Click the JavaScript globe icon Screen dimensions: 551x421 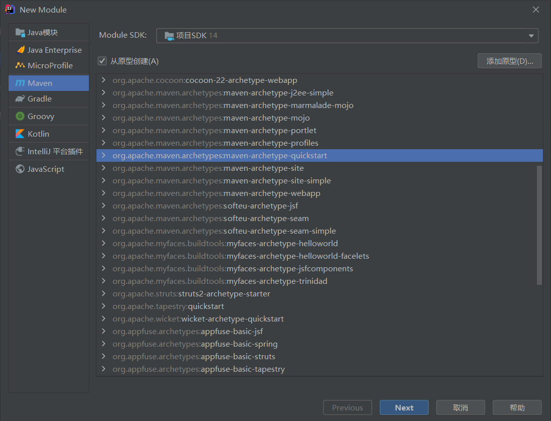coord(20,169)
